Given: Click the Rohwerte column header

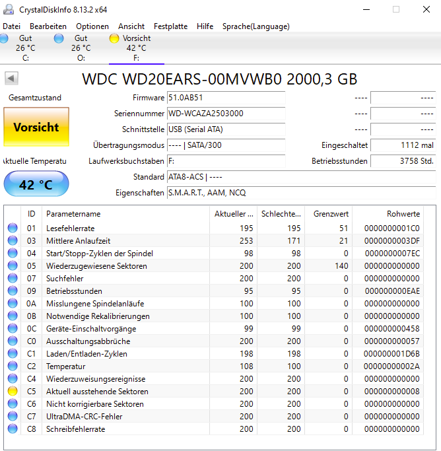Looking at the screenshot, I should coord(388,214).
